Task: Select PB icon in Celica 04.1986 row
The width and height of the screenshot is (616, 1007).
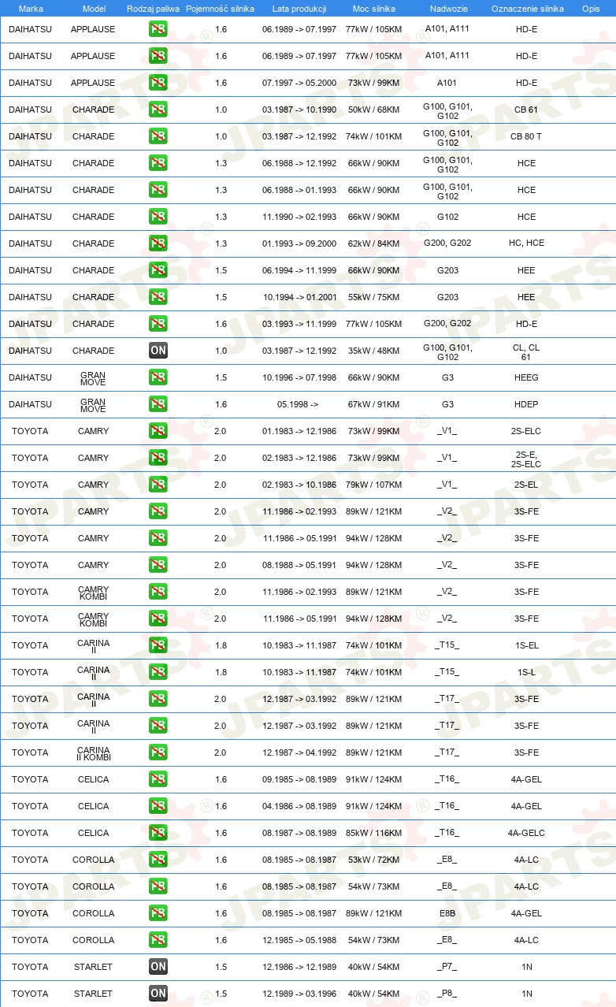Action: 158,806
